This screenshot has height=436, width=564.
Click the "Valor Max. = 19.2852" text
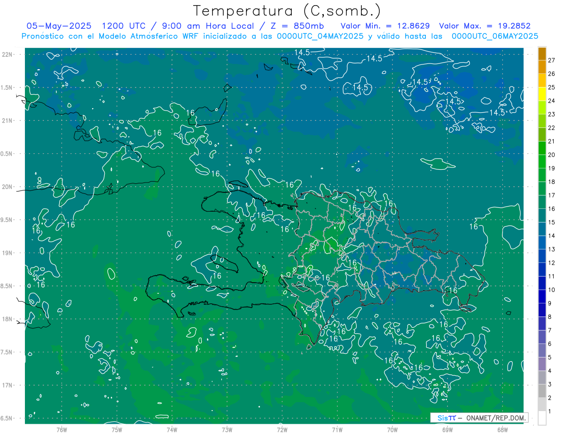tap(485, 26)
